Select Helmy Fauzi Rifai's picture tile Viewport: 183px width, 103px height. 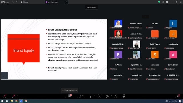[136, 44]
